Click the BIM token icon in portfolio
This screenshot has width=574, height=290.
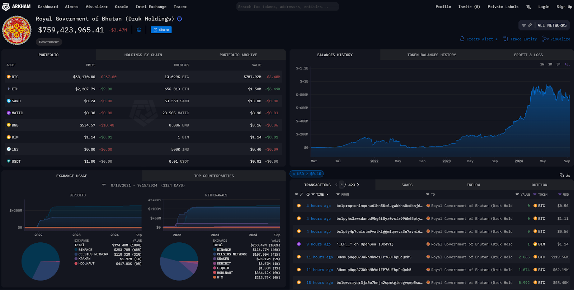(9, 137)
